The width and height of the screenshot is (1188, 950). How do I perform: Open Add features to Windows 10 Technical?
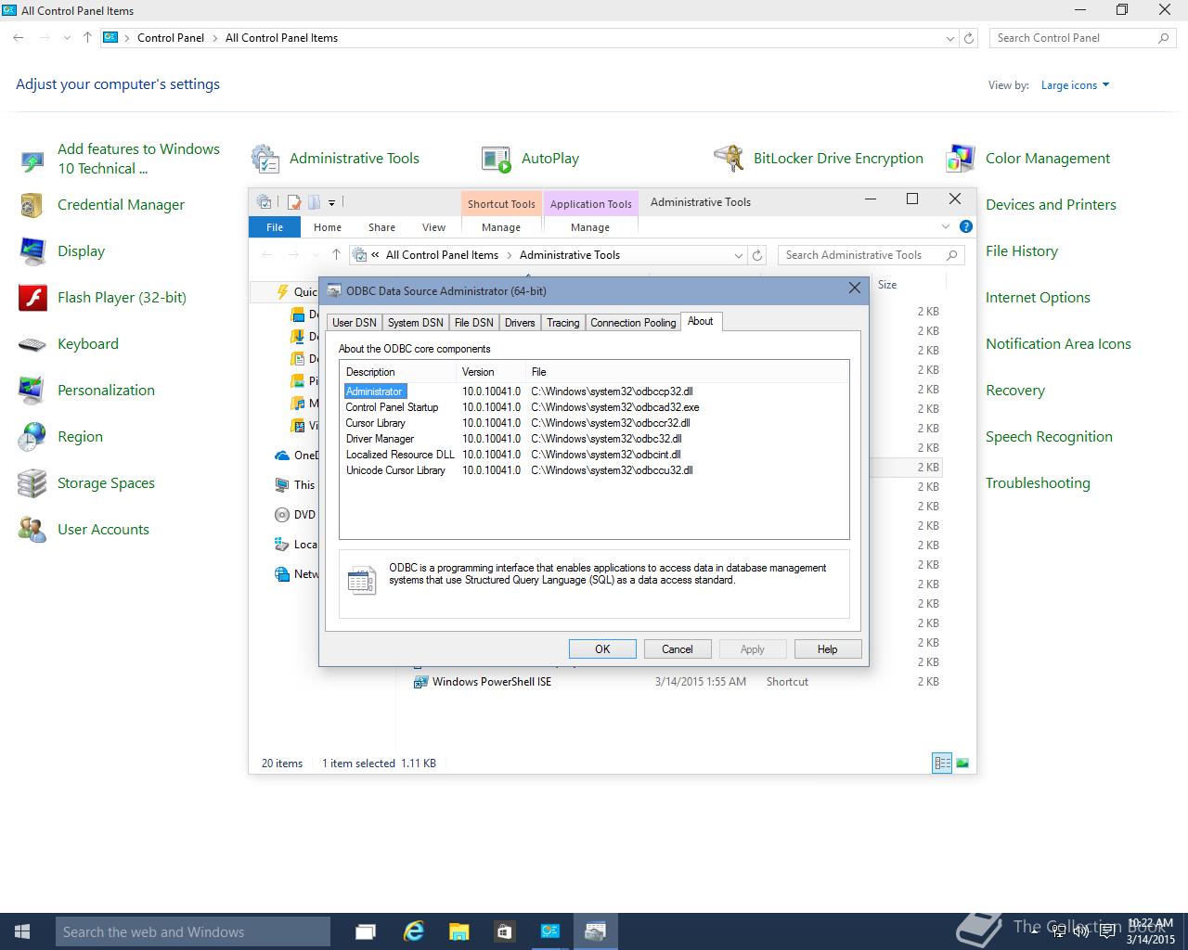(x=139, y=159)
